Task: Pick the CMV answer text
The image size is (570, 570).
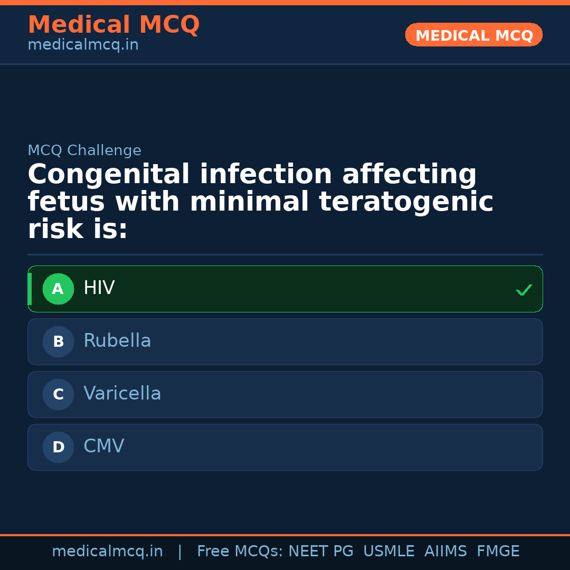Action: tap(103, 446)
